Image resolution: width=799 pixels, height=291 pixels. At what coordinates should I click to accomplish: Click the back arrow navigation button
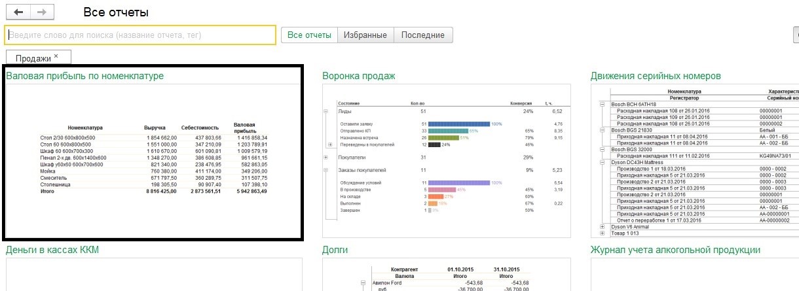(18, 12)
